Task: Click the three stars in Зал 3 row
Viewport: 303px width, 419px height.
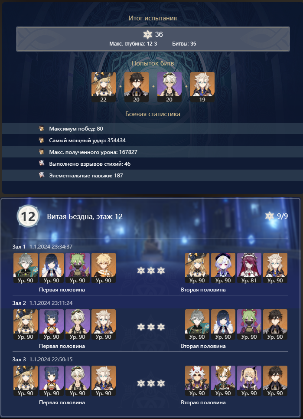Action: (151, 383)
